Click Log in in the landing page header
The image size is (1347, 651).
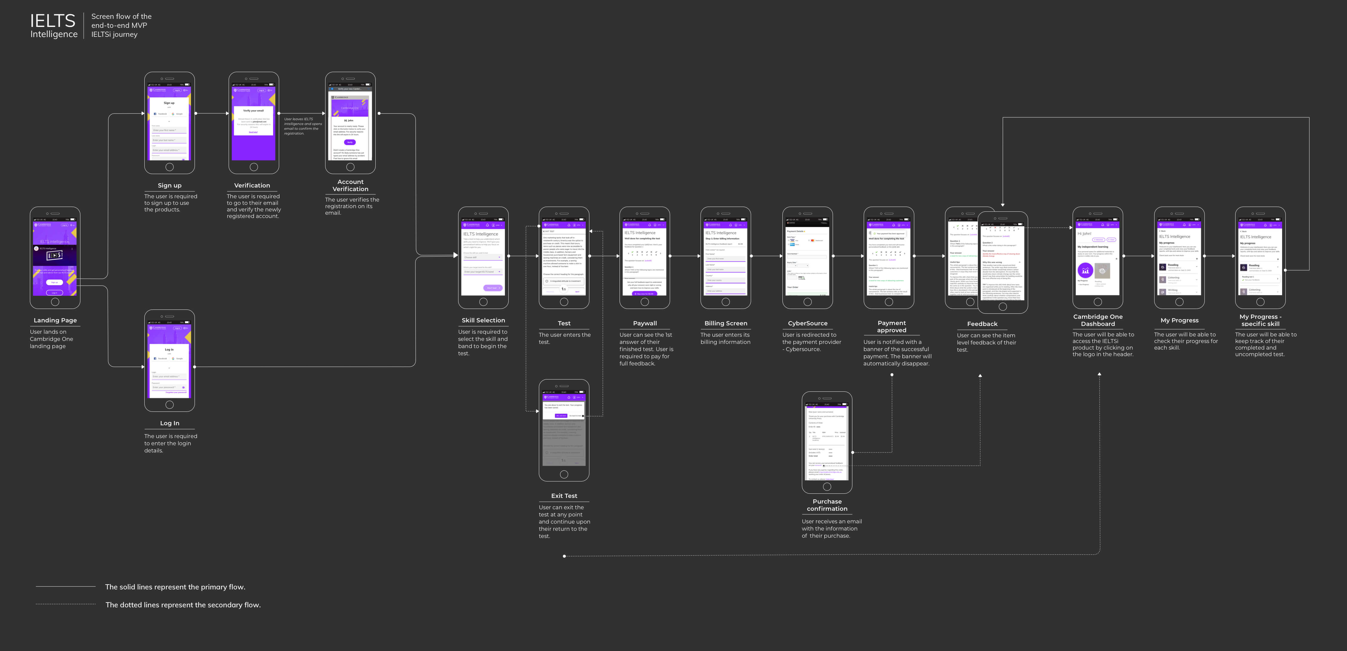click(x=65, y=225)
